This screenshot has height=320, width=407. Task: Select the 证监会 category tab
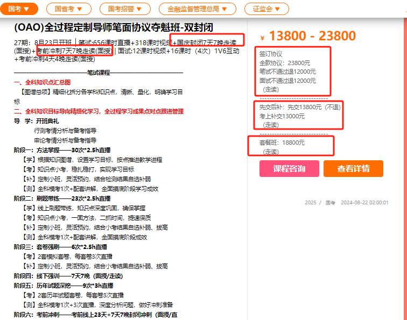(x=266, y=9)
